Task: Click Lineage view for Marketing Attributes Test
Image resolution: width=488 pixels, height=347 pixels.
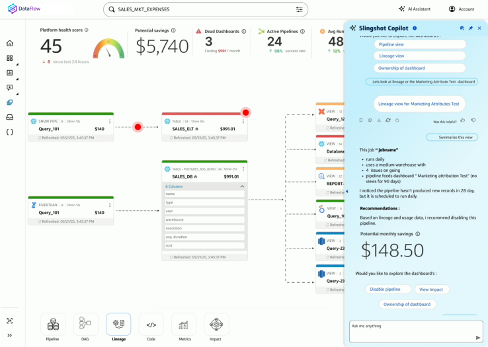Action: point(419,104)
